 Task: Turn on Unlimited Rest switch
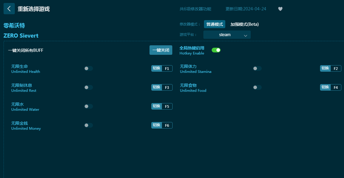coord(89,87)
